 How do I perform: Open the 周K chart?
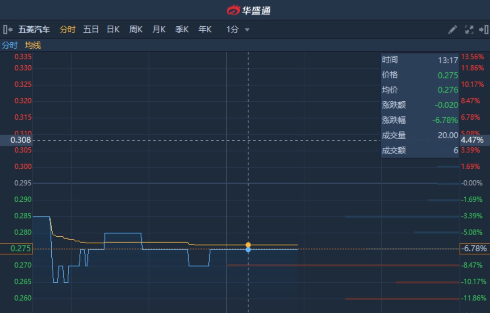[136, 30]
